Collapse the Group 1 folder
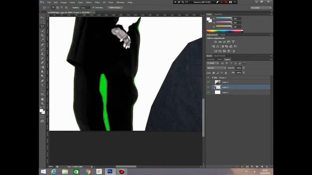This screenshot has width=312, height=175. tap(213, 78)
